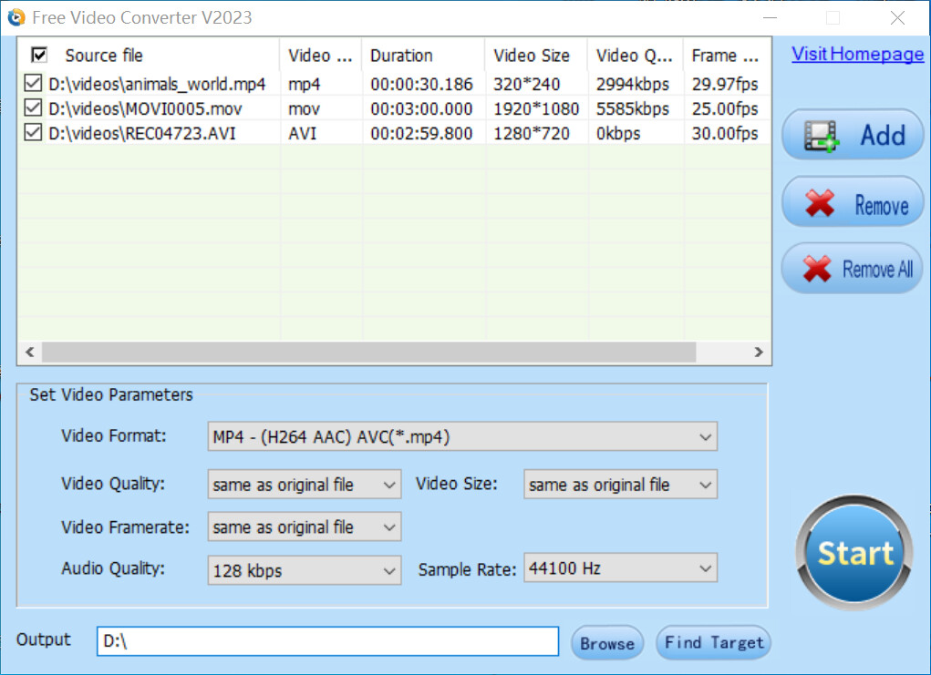This screenshot has height=675, width=931.
Task: Toggle the select-all checkbox in header
Action: click(x=37, y=55)
